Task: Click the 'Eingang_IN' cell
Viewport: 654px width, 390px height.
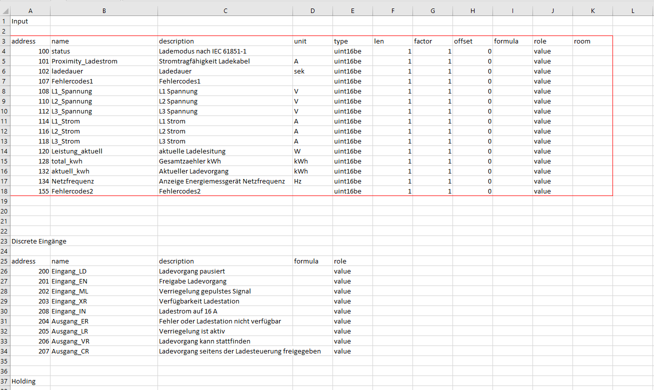Action: tap(104, 311)
